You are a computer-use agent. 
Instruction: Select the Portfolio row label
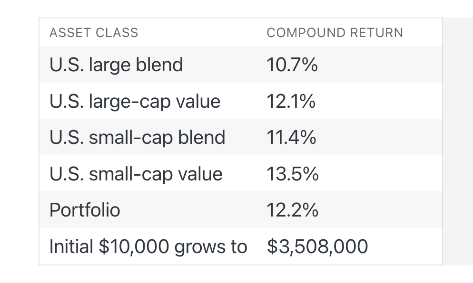click(x=85, y=210)
